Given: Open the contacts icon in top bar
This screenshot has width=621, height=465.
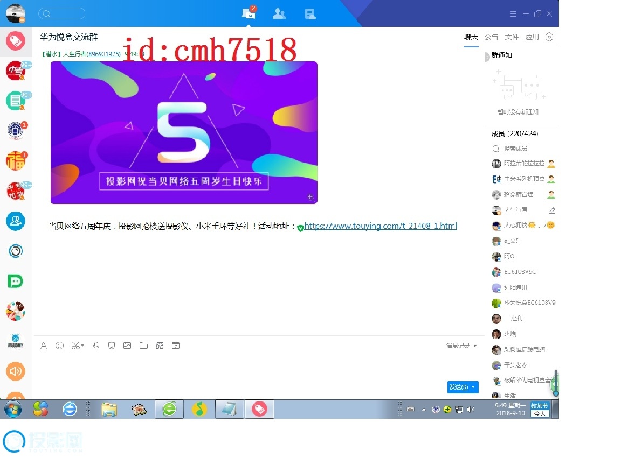Looking at the screenshot, I should pos(279,14).
